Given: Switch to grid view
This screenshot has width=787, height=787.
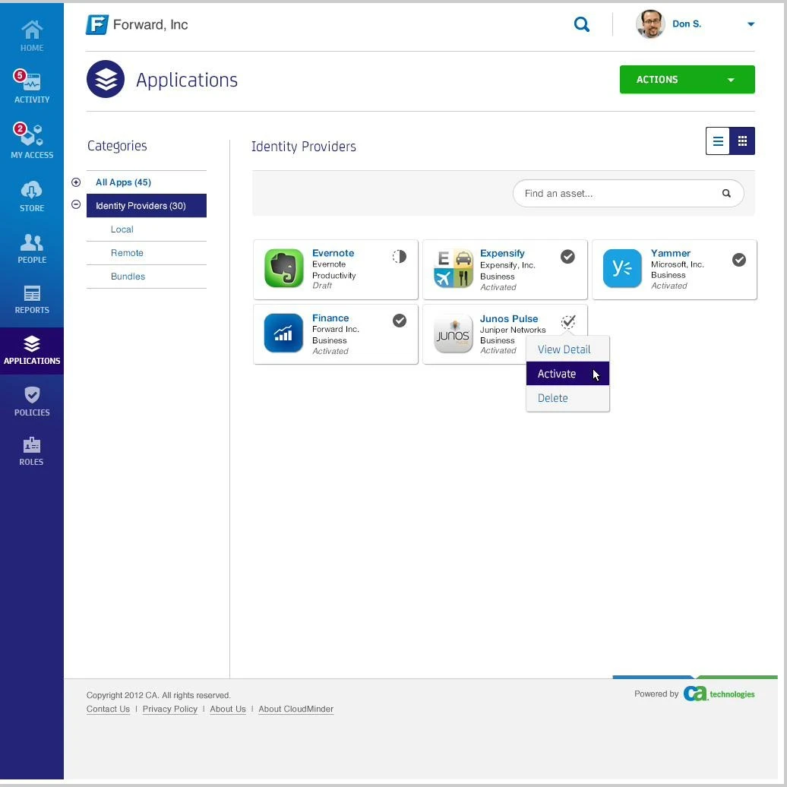Looking at the screenshot, I should point(742,141).
